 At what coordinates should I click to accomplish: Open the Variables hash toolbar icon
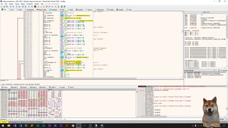click(x=52, y=7)
